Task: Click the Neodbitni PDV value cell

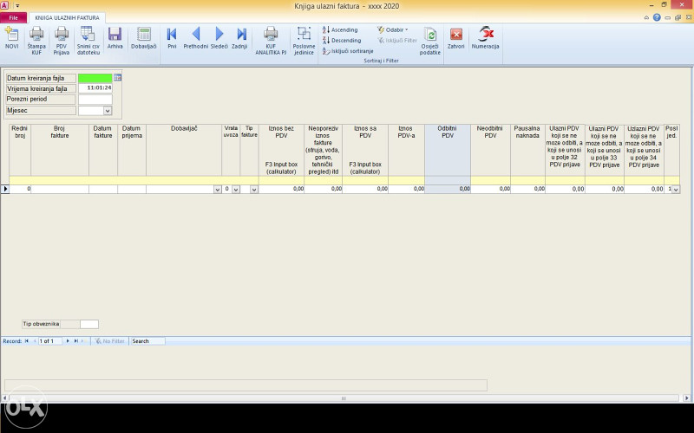Action: pos(490,189)
